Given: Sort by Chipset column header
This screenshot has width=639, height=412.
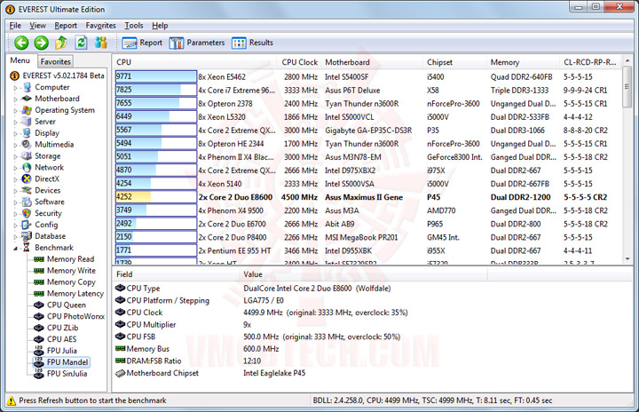Looking at the screenshot, I should (x=454, y=62).
